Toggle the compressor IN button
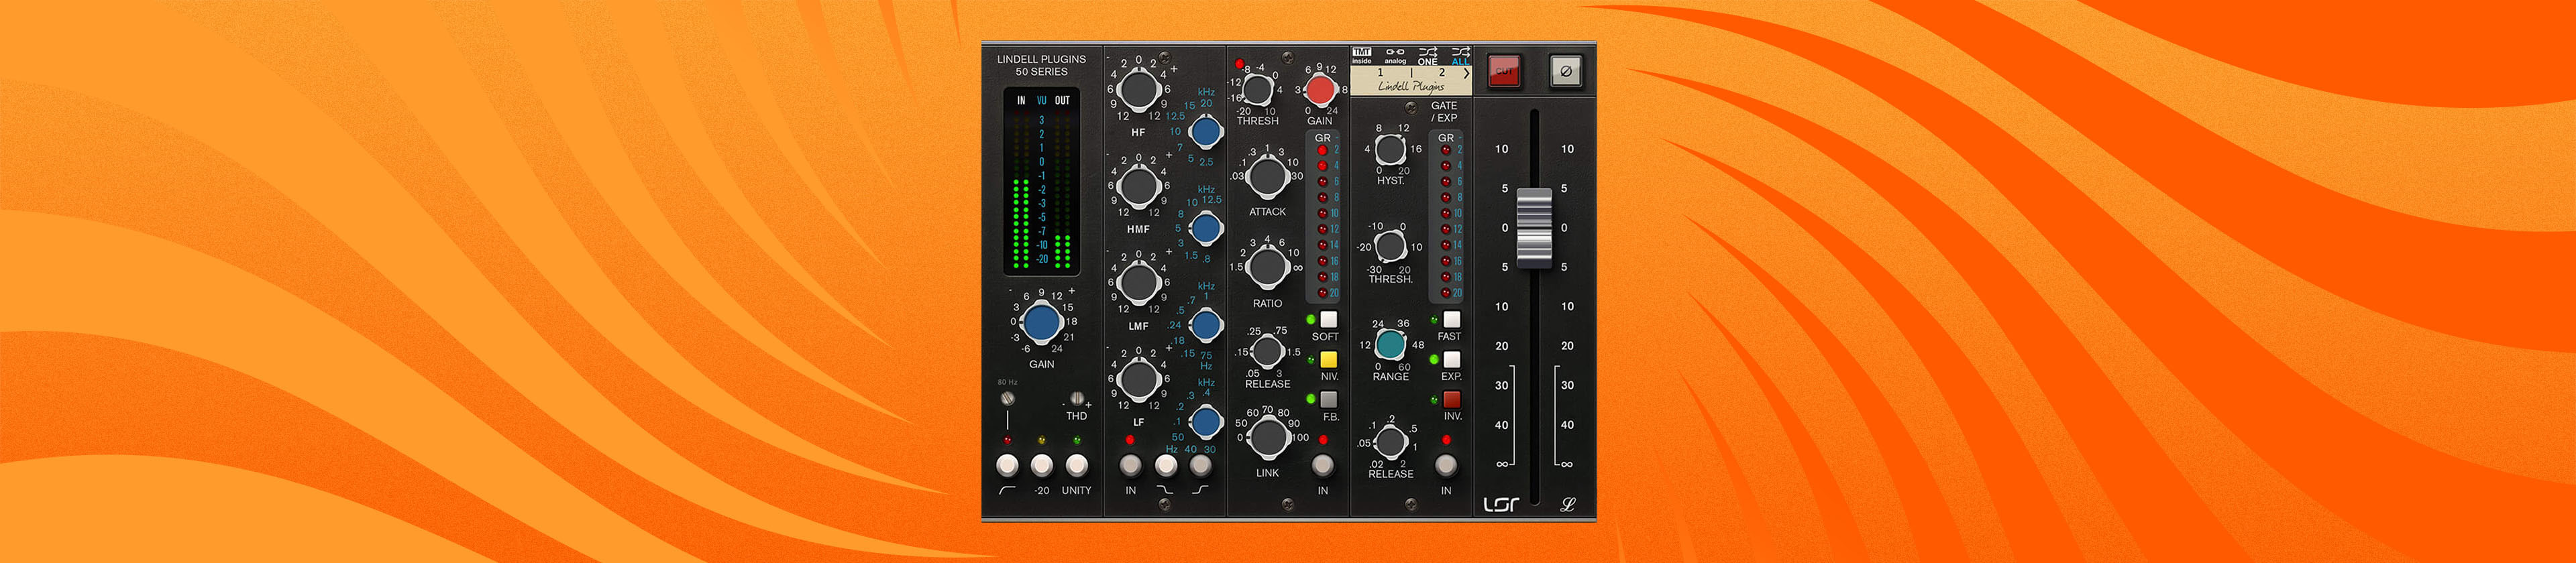Screen dimensions: 2576x563 point(1322,465)
